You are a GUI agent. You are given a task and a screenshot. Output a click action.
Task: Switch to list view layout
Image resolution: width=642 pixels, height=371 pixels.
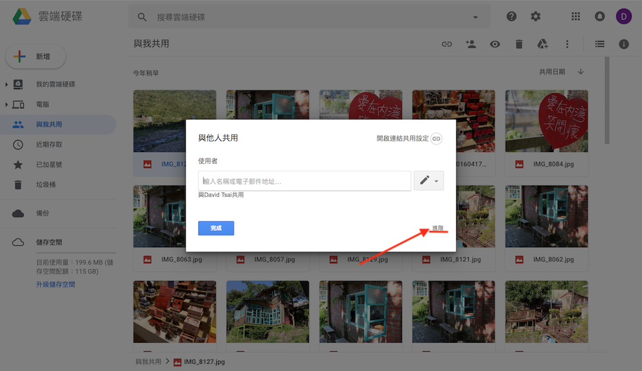coord(600,44)
